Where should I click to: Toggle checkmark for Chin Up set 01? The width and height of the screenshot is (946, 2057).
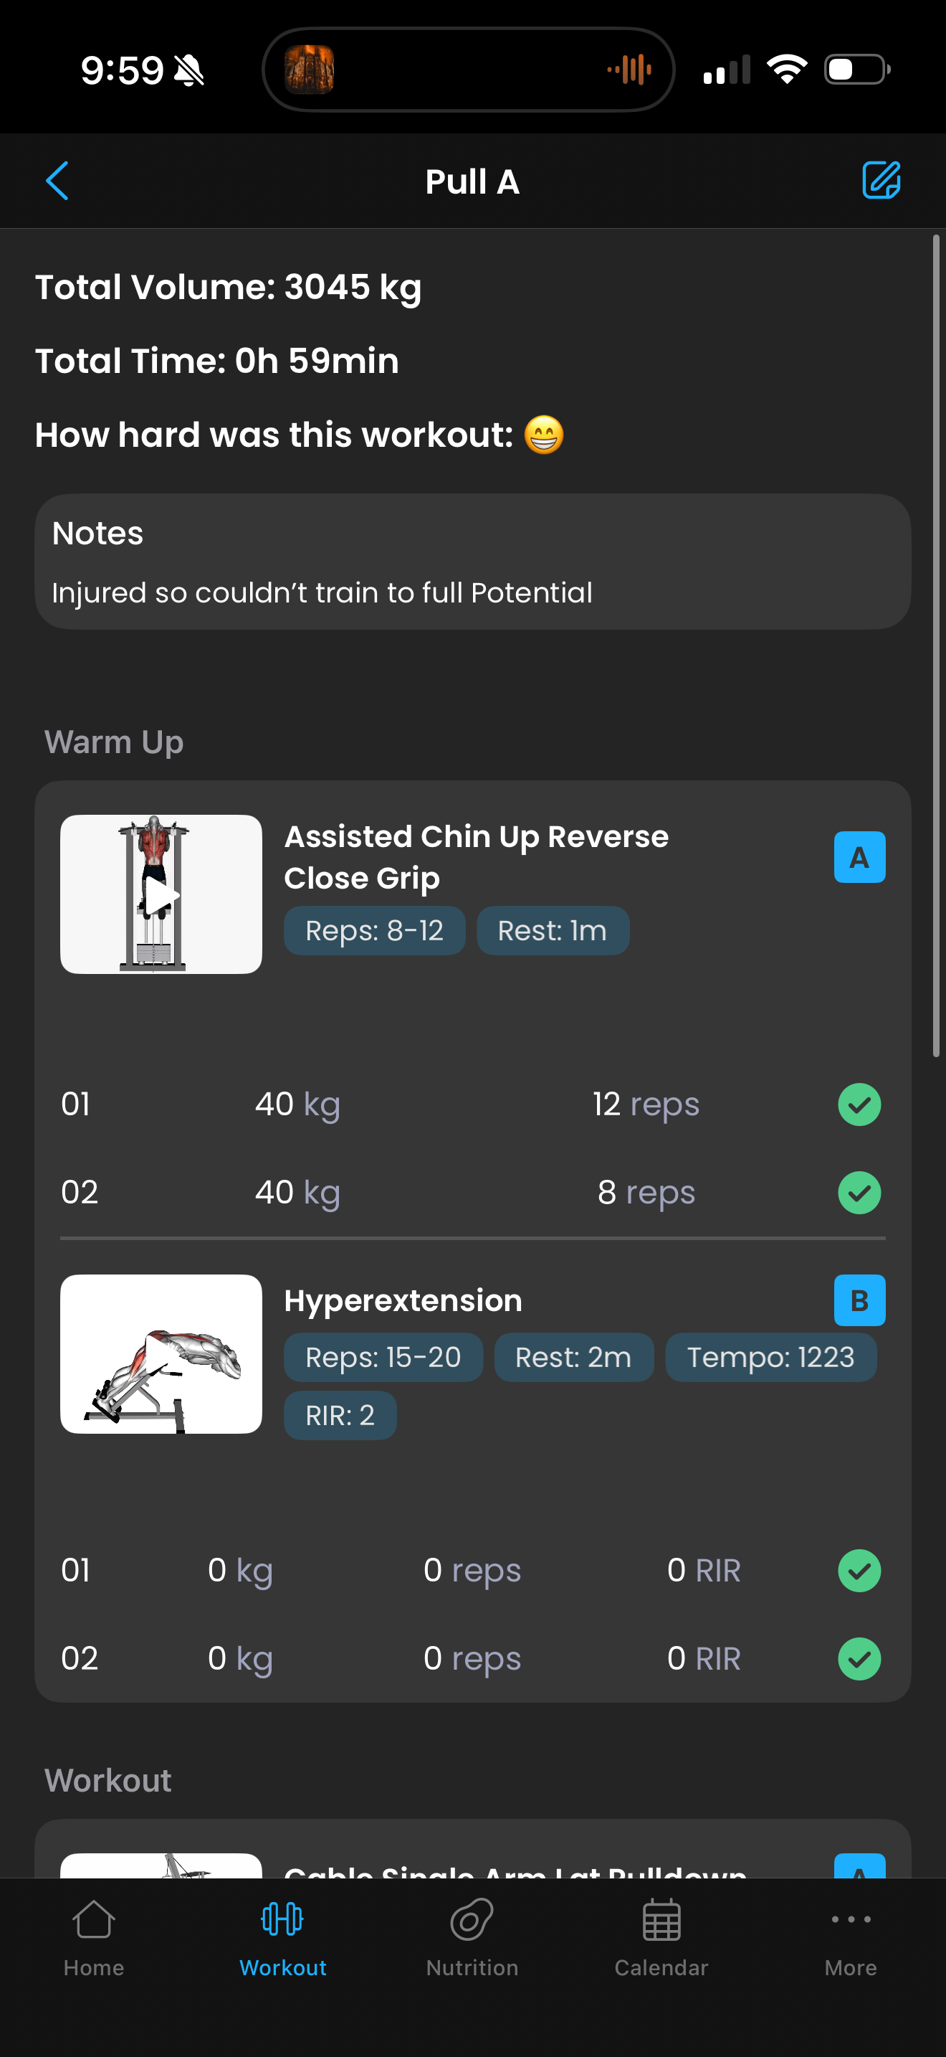pos(859,1105)
